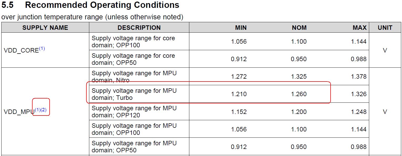
Task: Click the MPU OPP120 description cell
Action: (x=139, y=112)
